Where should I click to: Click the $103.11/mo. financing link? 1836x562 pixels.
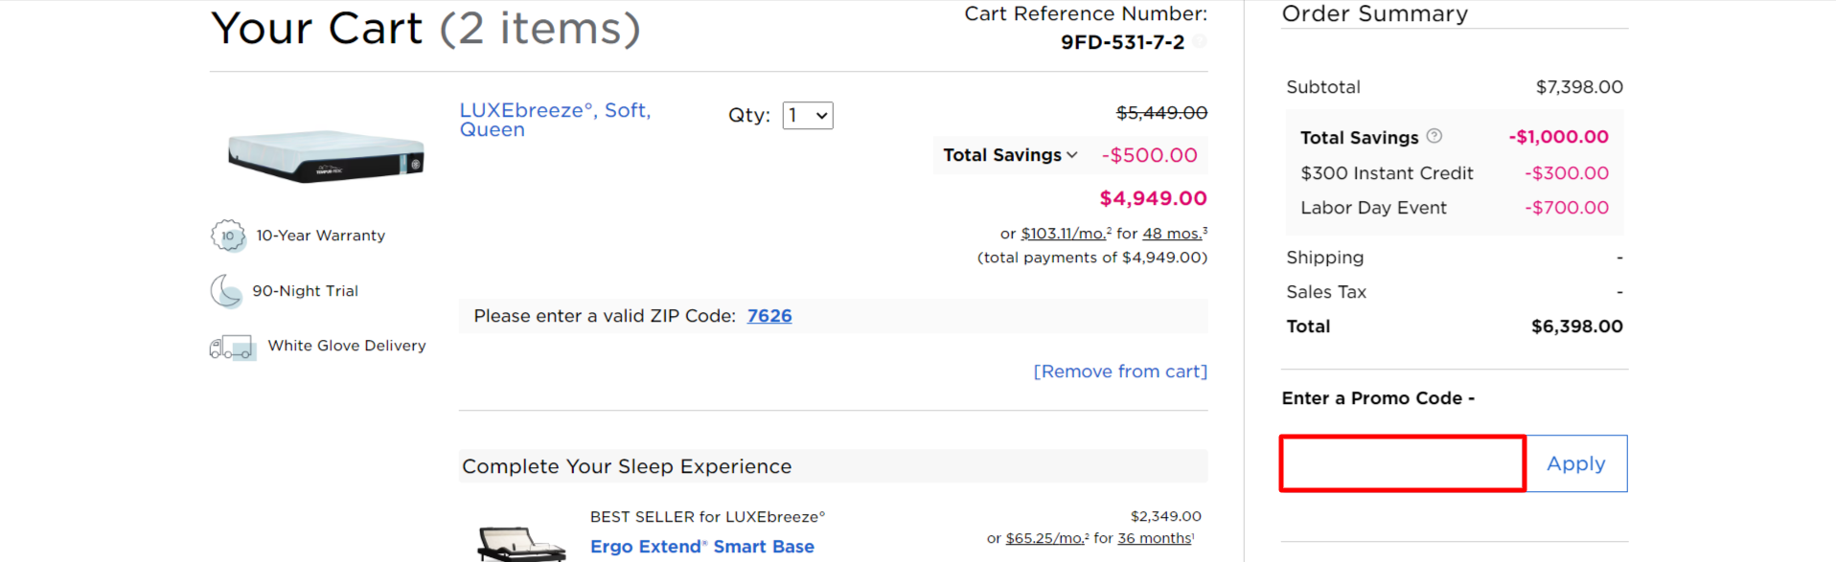(x=1066, y=233)
